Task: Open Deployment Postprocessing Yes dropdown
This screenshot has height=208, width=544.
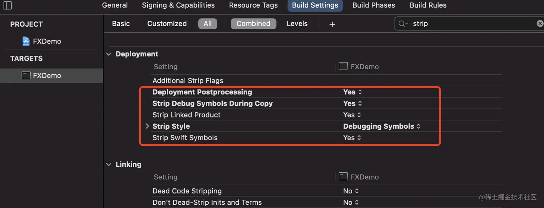Action: pos(352,92)
